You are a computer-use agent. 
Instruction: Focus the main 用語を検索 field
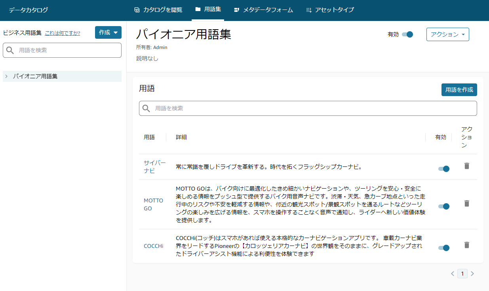308,108
